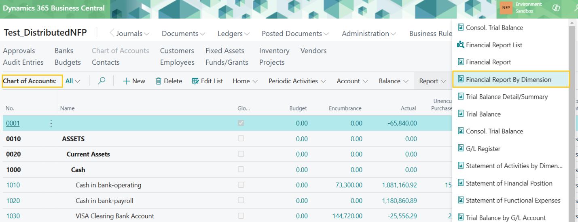Open the Approvals link
This screenshot has width=578, height=222.
[x=19, y=51]
